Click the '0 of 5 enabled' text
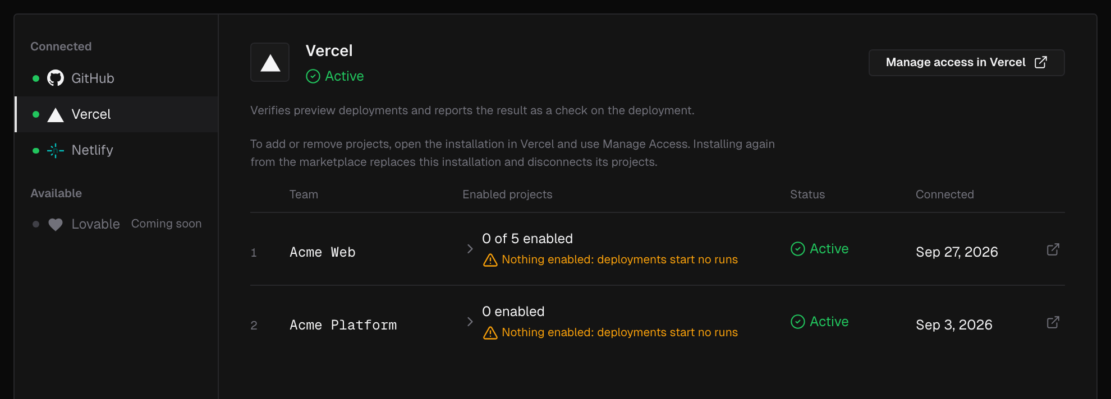Image resolution: width=1111 pixels, height=399 pixels. 527,239
